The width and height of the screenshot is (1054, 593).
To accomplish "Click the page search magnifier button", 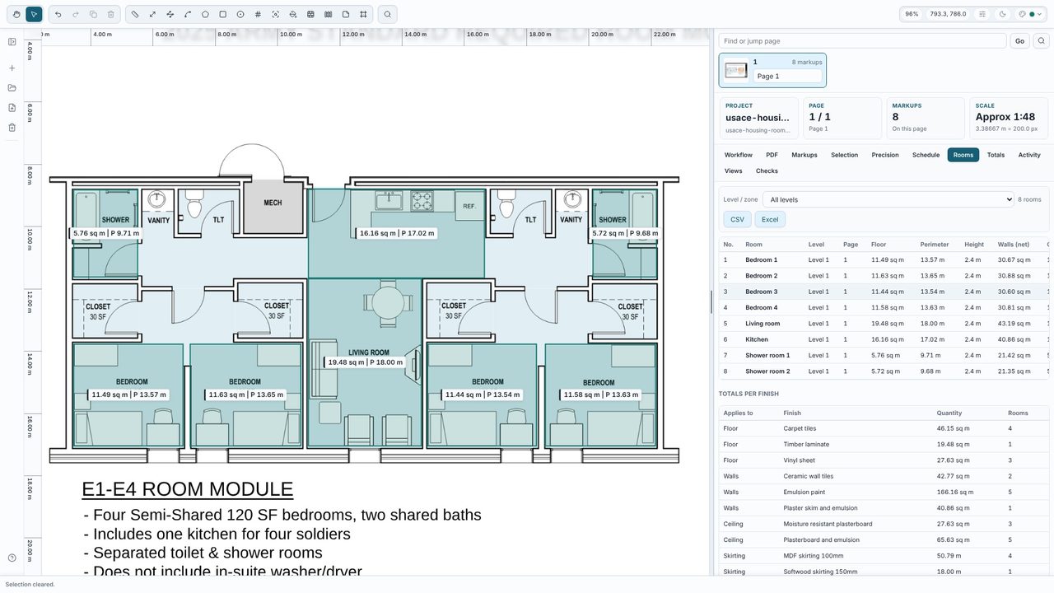I will pyautogui.click(x=1042, y=40).
